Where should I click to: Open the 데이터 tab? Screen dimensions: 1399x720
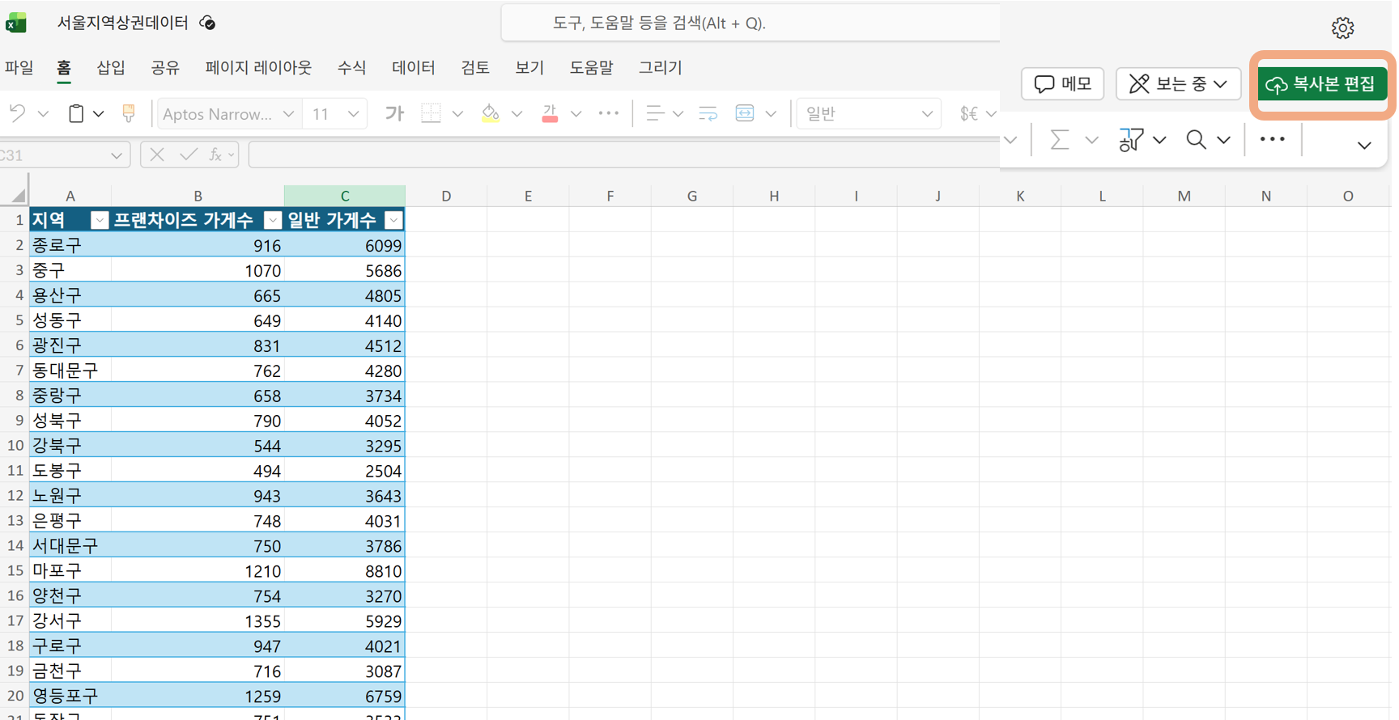(414, 68)
